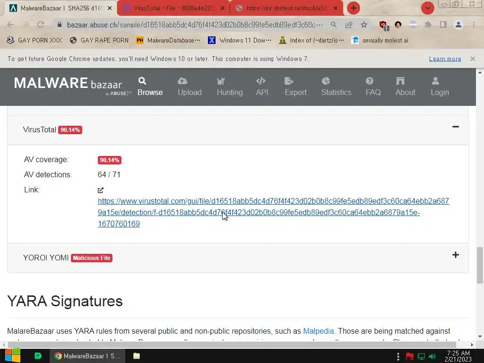Click the network tray icon
Viewport: 484px width, 363px height.
pyautogui.click(x=421, y=356)
